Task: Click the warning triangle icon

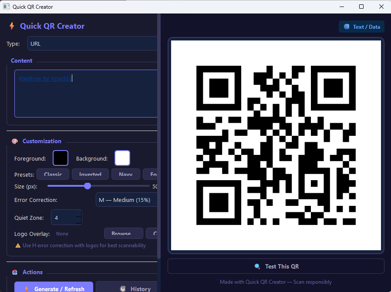Action: (x=18, y=245)
